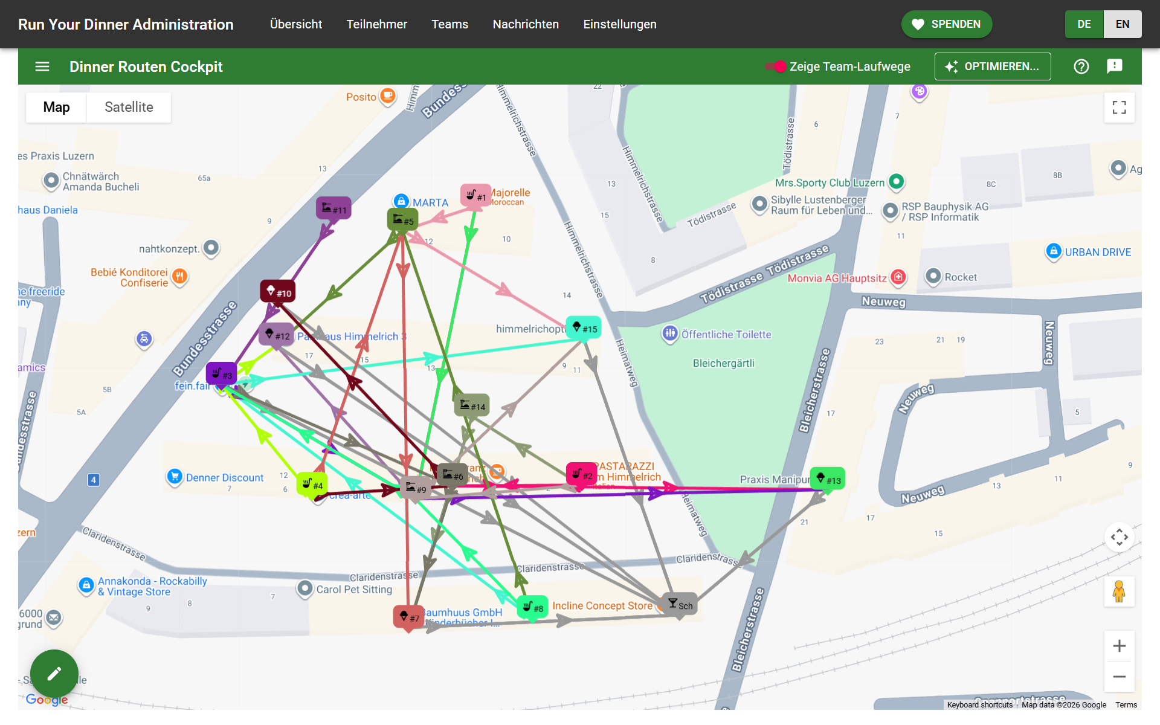
Task: Open the help question mark icon
Action: 1081,66
